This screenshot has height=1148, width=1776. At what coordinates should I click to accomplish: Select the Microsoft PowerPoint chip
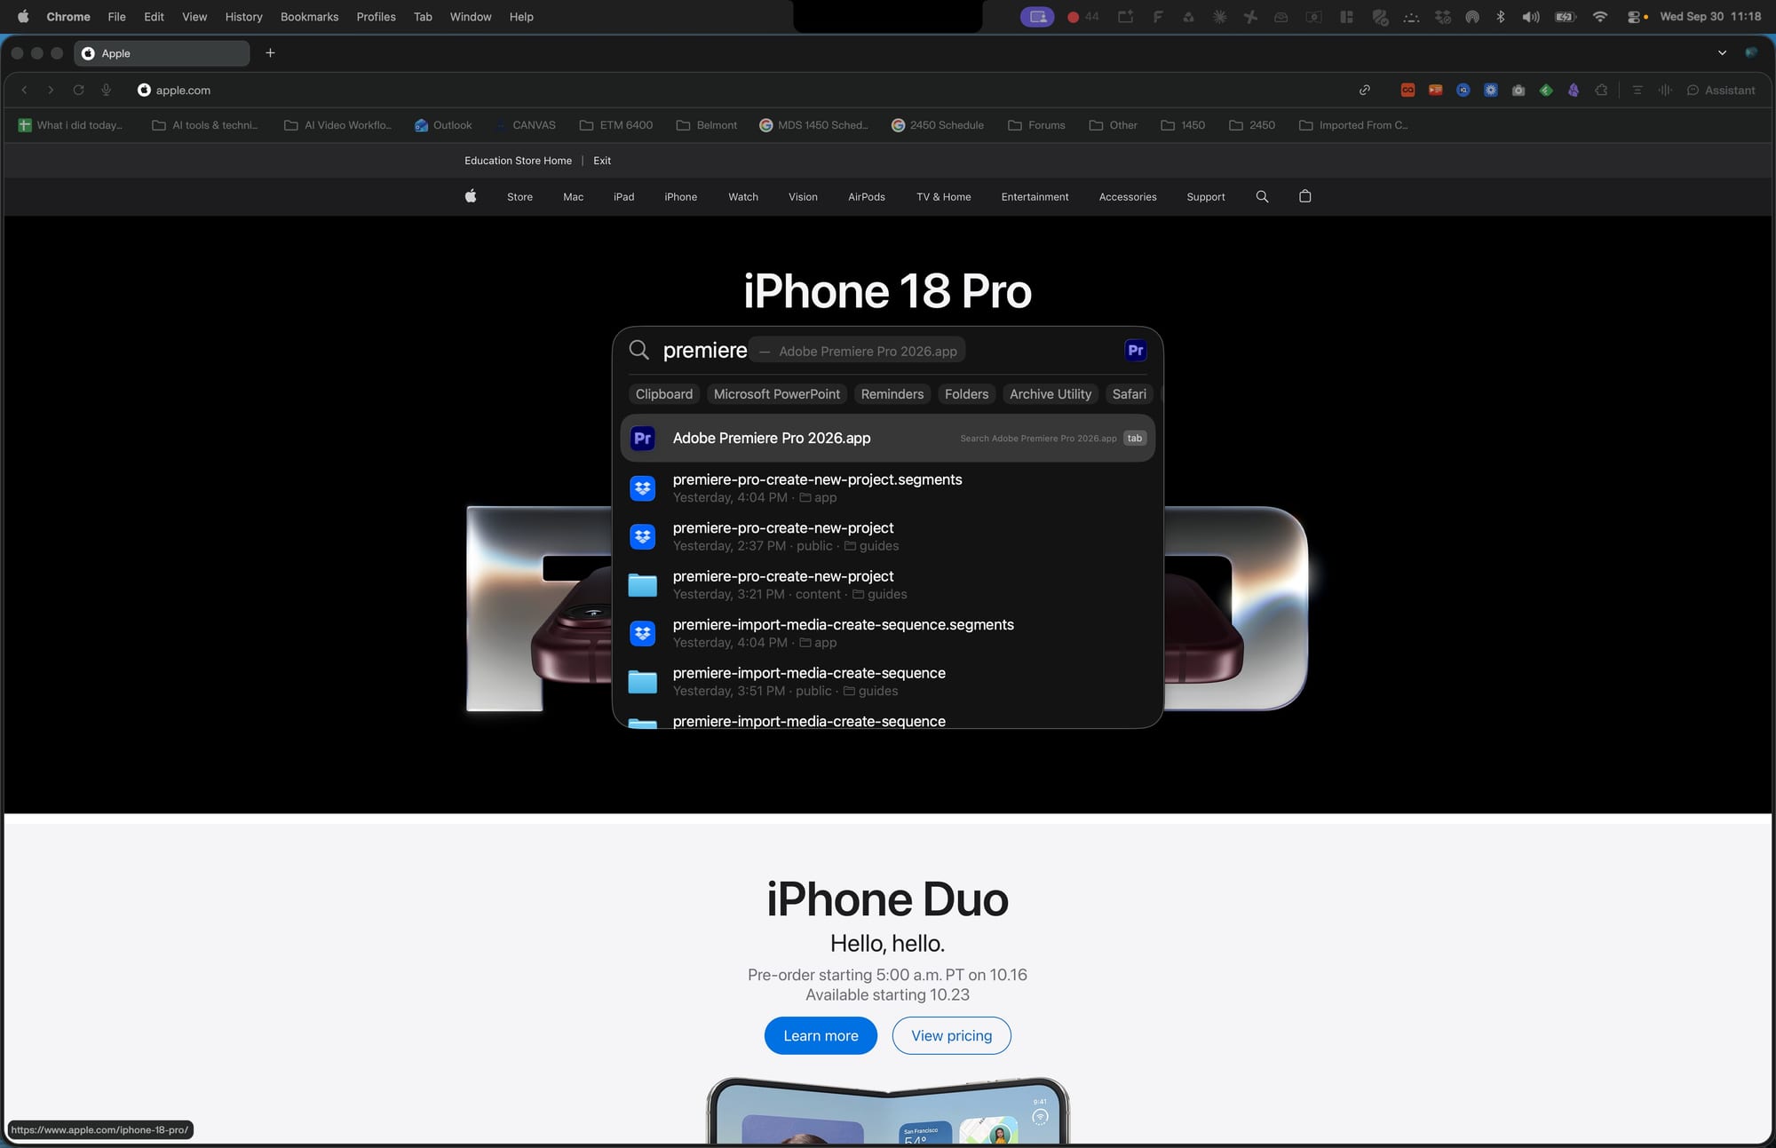[776, 394]
